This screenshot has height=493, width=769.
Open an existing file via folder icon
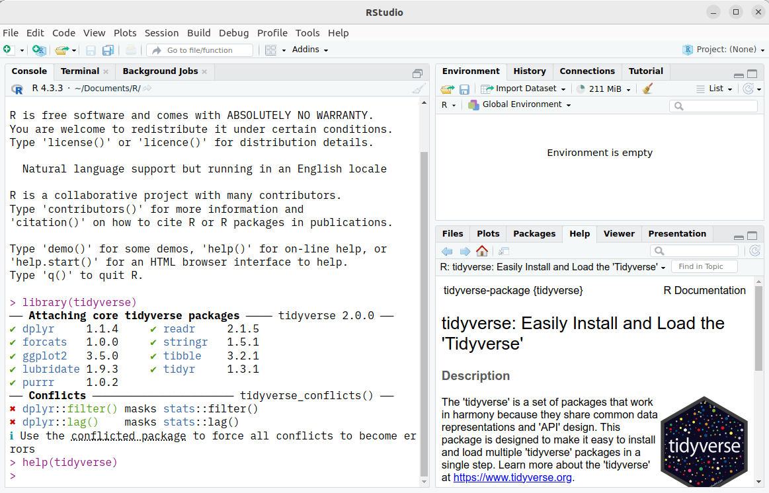[61, 50]
